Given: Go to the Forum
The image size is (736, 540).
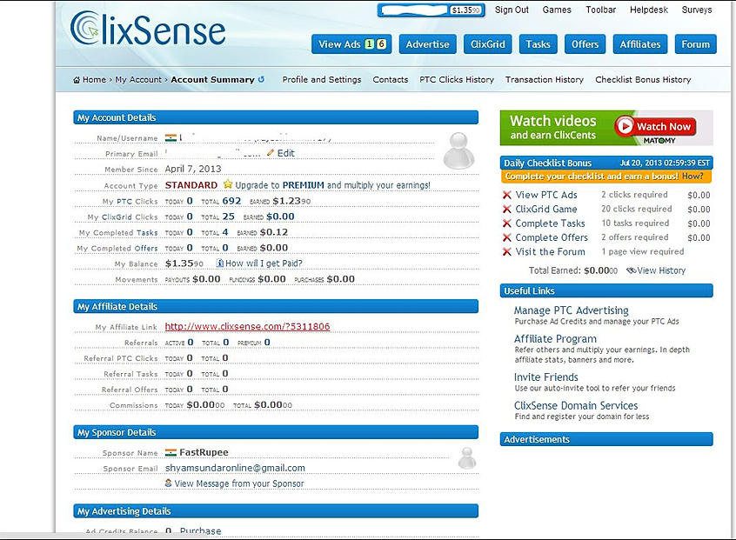Looking at the screenshot, I should tap(696, 44).
